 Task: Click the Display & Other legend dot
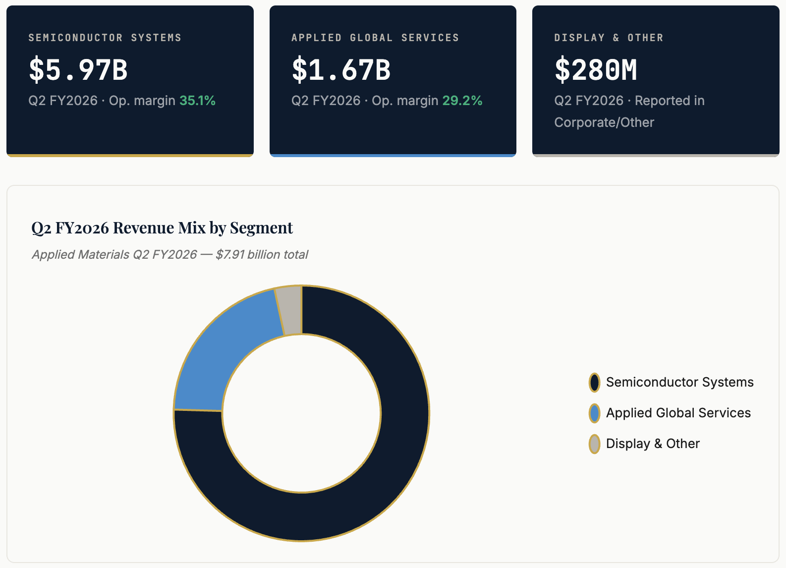click(594, 444)
